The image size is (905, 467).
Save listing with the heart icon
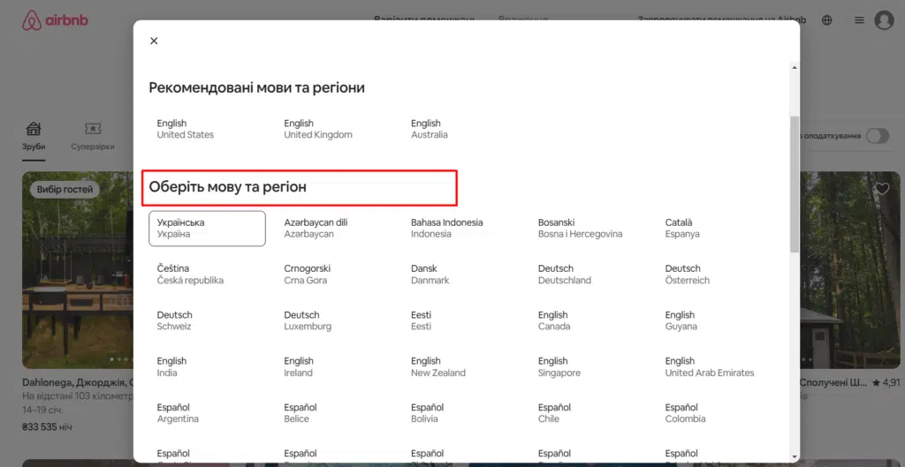pos(881,189)
